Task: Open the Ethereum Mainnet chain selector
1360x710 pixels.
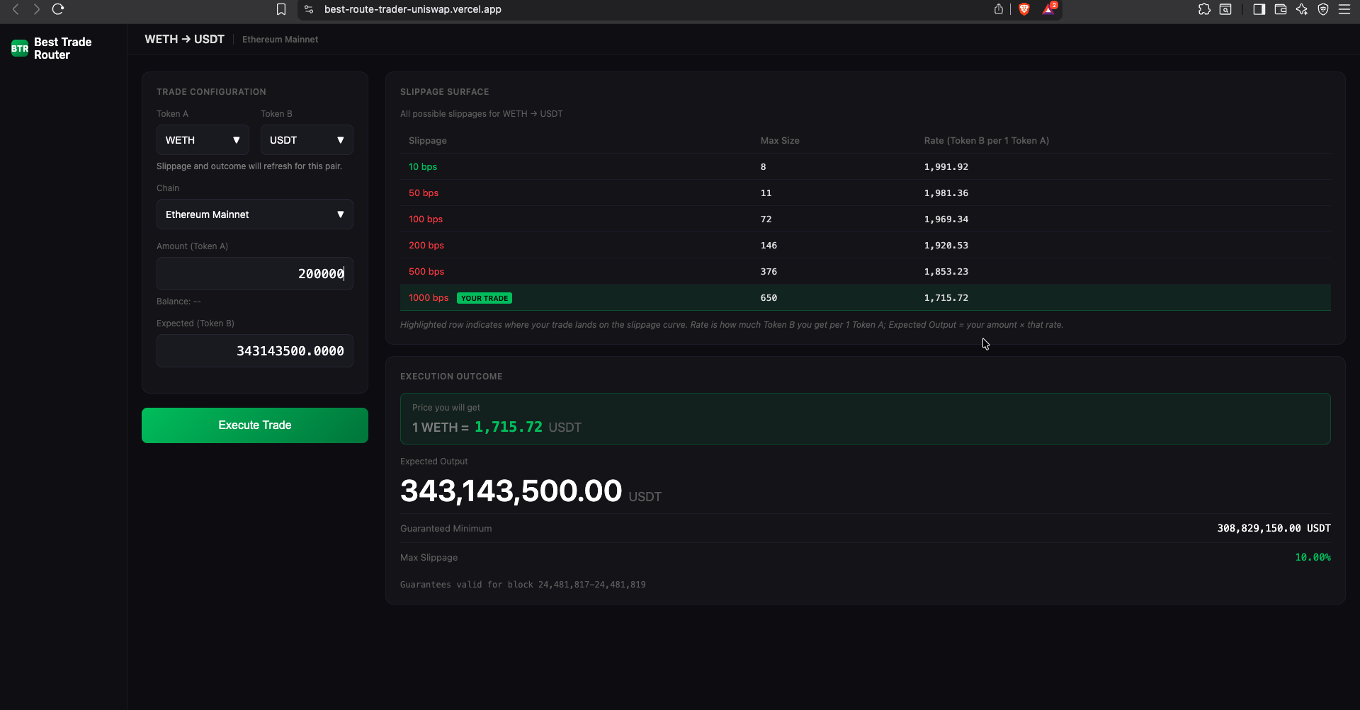Action: tap(254, 214)
